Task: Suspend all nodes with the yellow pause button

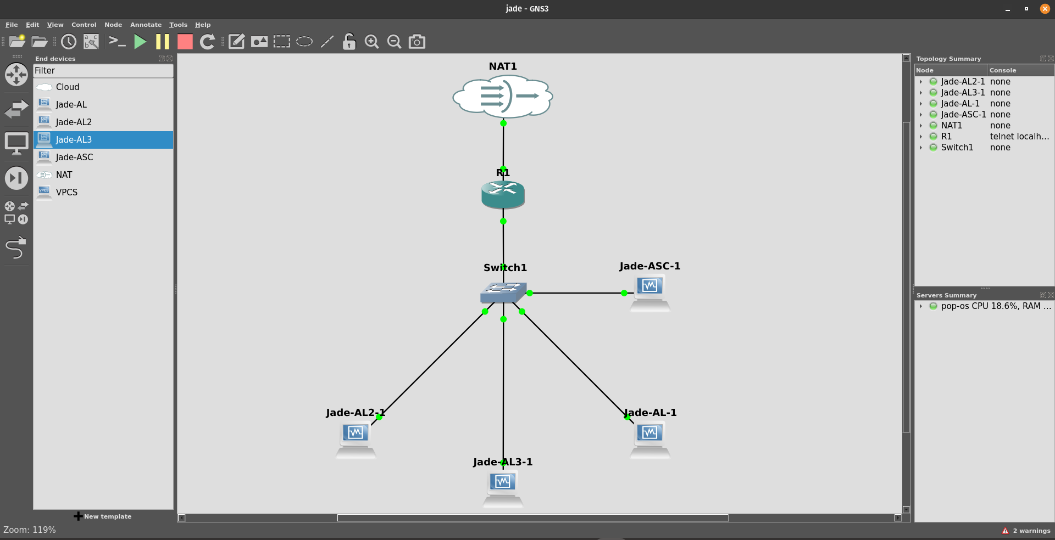Action: pyautogui.click(x=163, y=42)
